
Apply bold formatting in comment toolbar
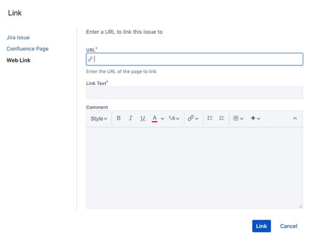118,118
